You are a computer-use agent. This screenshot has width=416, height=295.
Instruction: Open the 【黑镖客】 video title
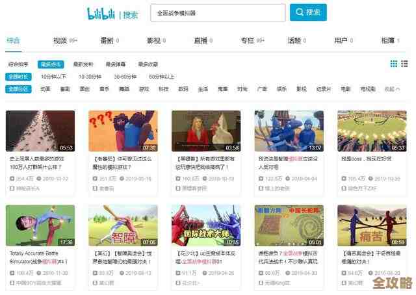tap(205, 163)
